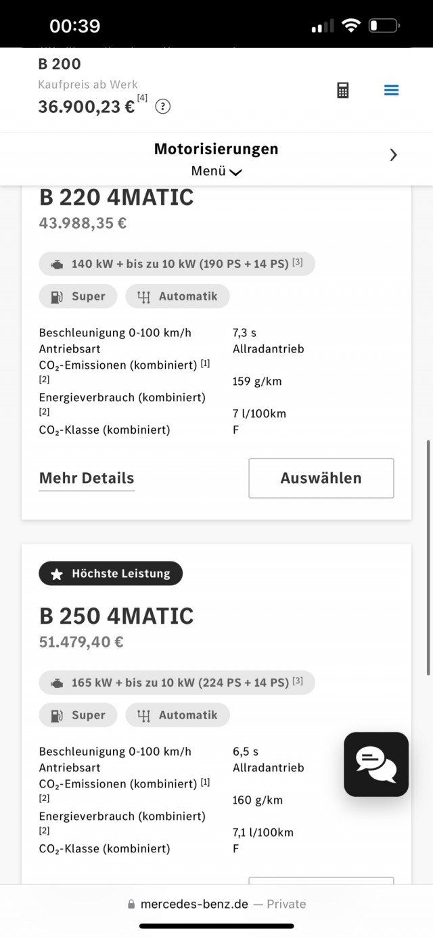Tap the gearbox Automatik chip on B 220

pos(177,296)
